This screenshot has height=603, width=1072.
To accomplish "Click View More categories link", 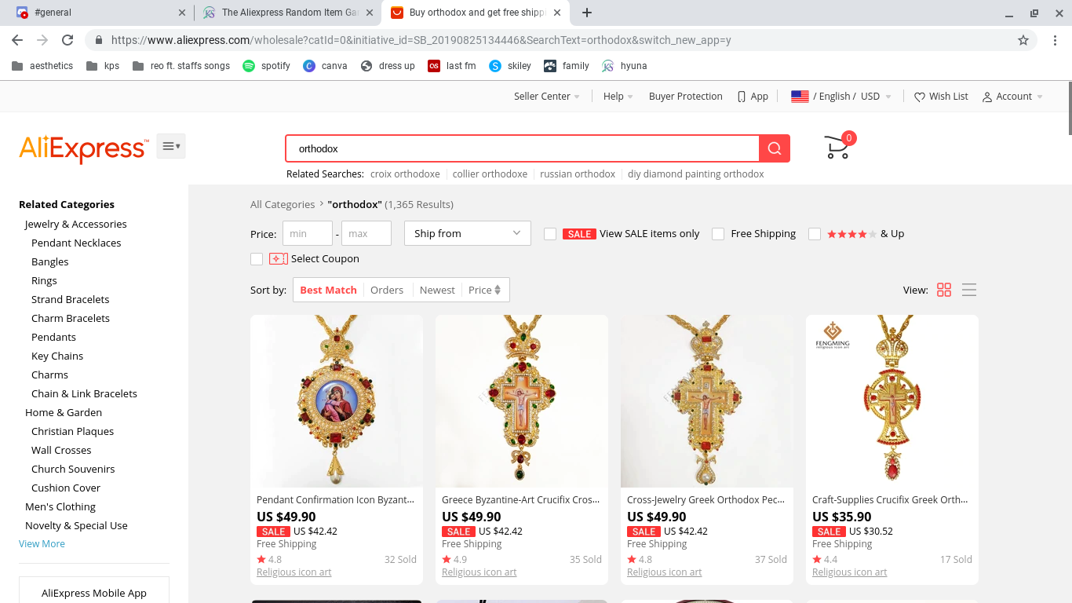I will coord(42,543).
